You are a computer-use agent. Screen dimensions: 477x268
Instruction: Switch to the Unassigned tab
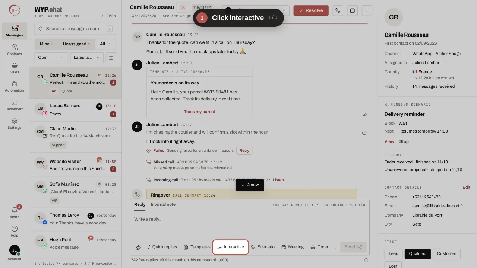tap(76, 44)
